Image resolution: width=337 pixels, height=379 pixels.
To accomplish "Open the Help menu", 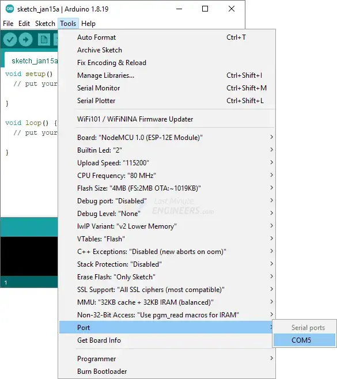I will 89,24.
